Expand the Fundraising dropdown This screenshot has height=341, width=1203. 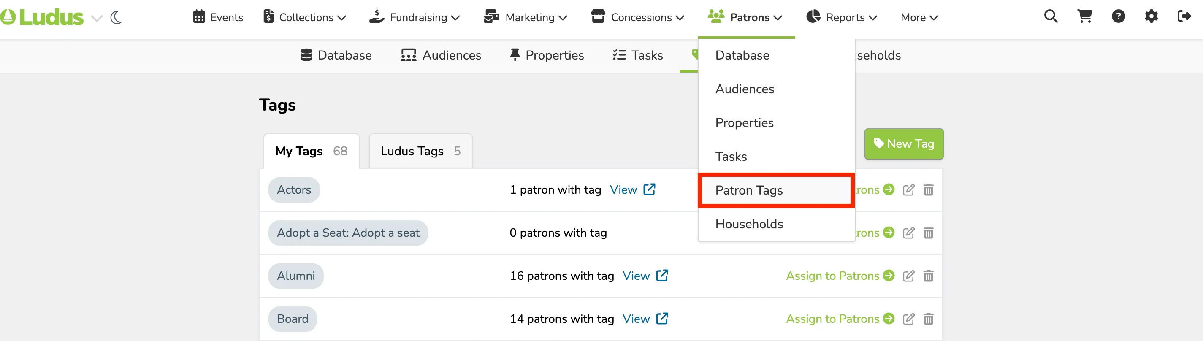point(415,17)
